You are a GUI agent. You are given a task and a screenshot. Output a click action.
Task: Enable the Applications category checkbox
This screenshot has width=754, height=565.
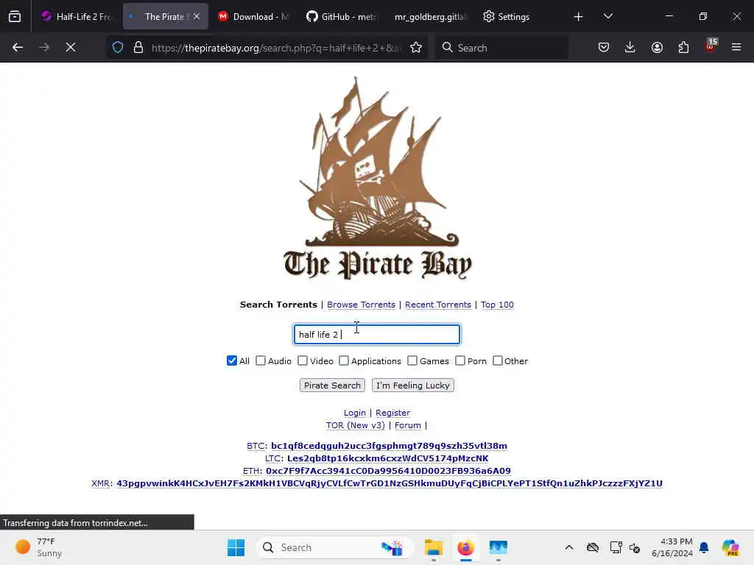344,360
